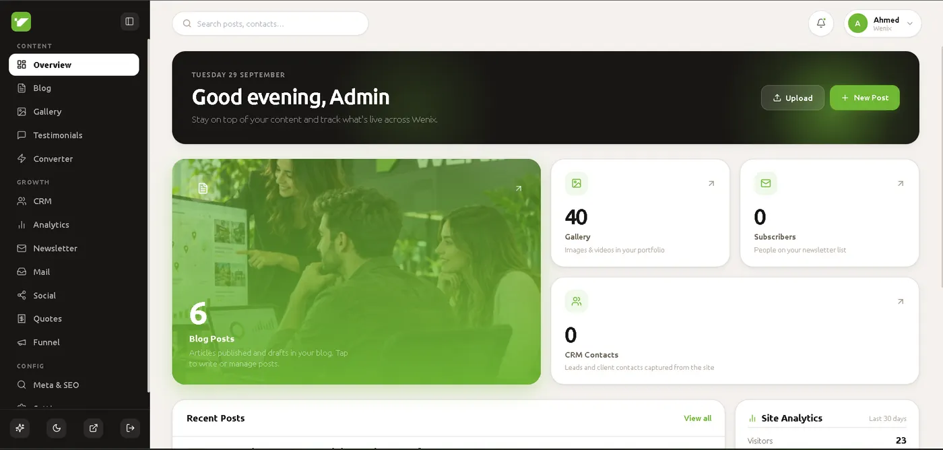The height and width of the screenshot is (450, 943).
Task: Click the sidebar vertical scrollbar
Action: pos(148,216)
